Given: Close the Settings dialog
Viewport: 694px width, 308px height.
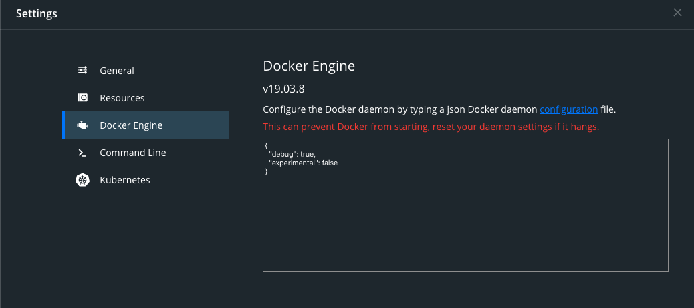Looking at the screenshot, I should (x=677, y=13).
